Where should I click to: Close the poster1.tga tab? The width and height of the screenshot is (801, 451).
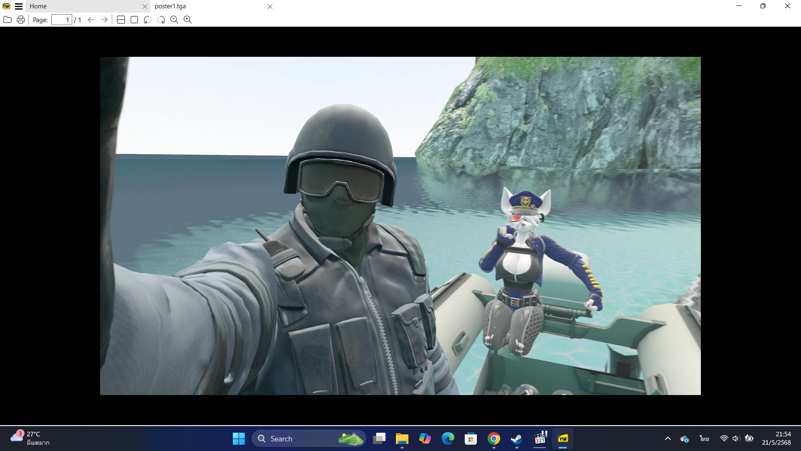(x=270, y=6)
